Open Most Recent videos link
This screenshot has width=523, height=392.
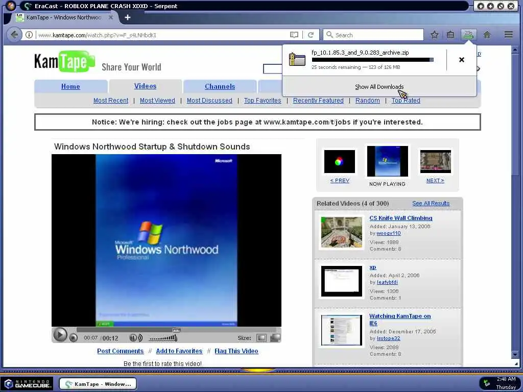click(111, 101)
